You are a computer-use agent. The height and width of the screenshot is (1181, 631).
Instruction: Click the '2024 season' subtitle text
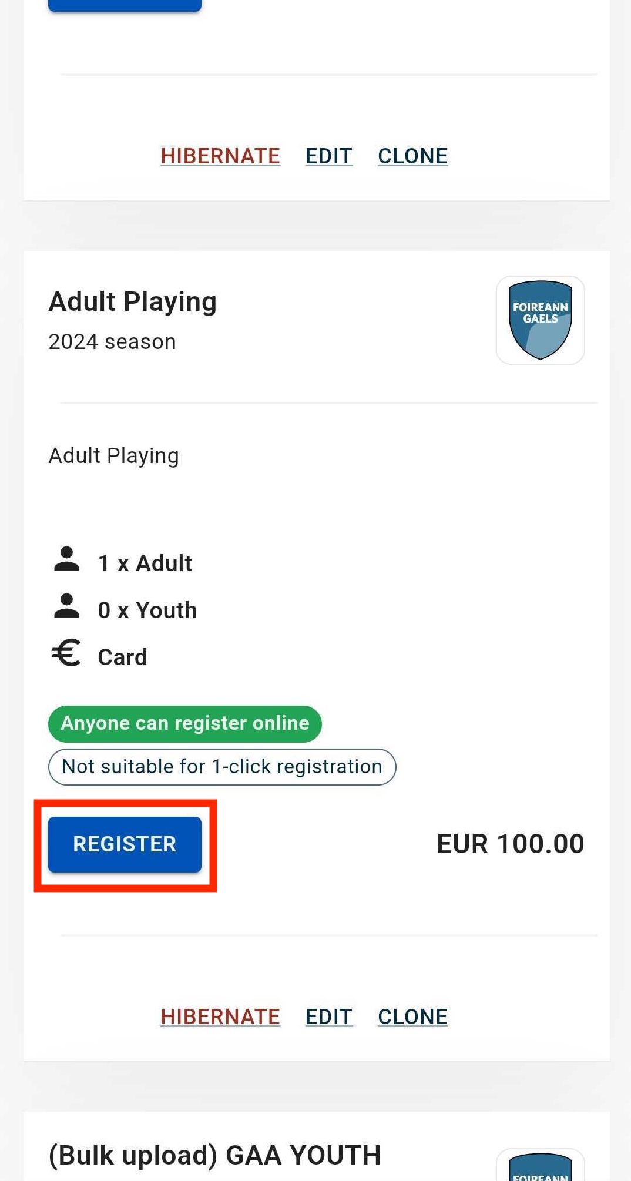[x=112, y=342]
